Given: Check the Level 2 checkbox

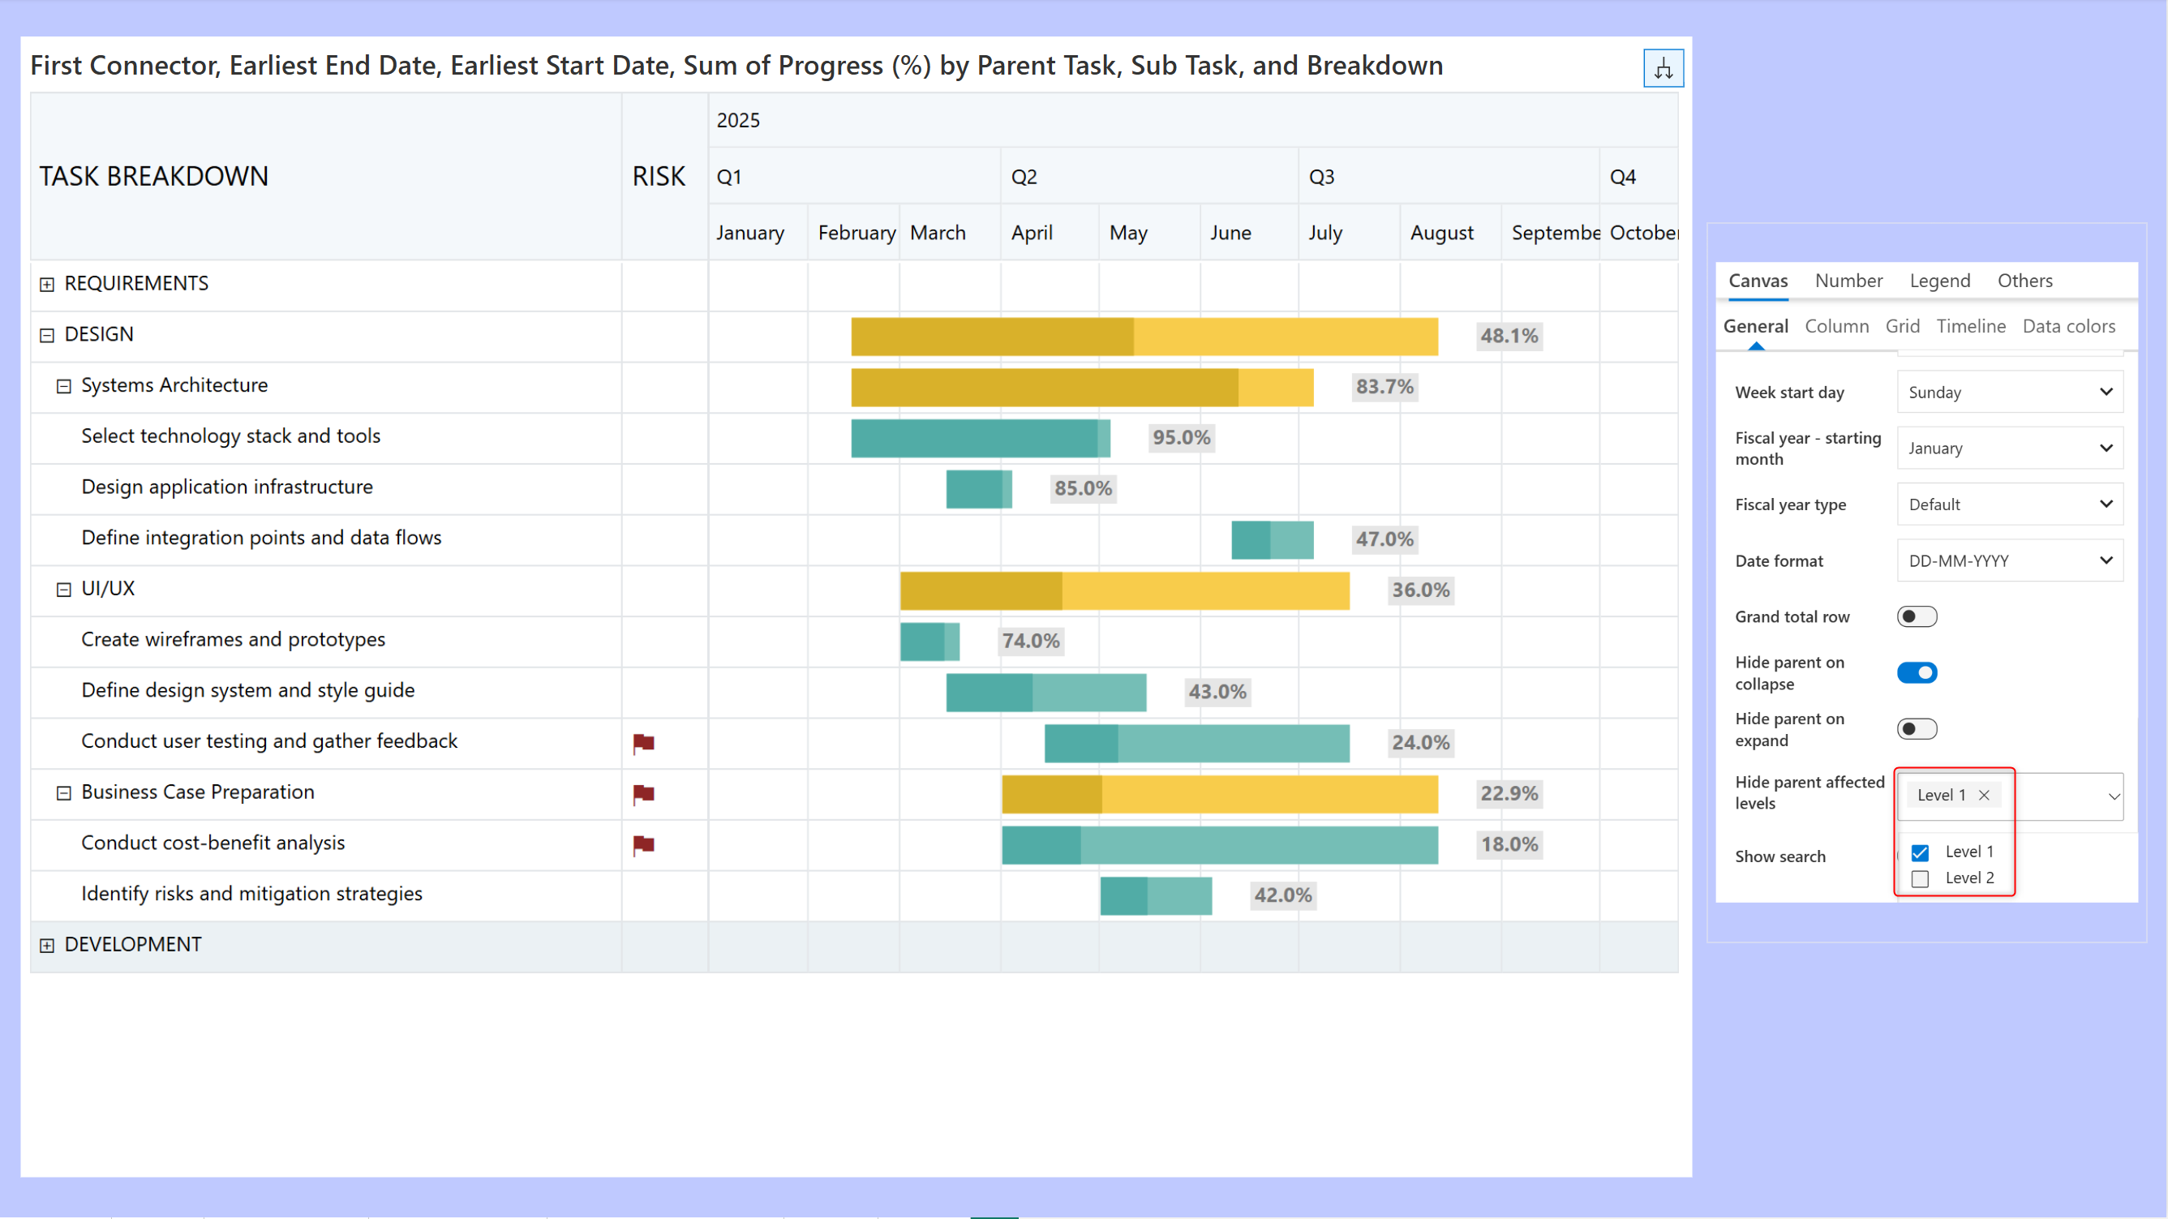Looking at the screenshot, I should tap(1920, 879).
